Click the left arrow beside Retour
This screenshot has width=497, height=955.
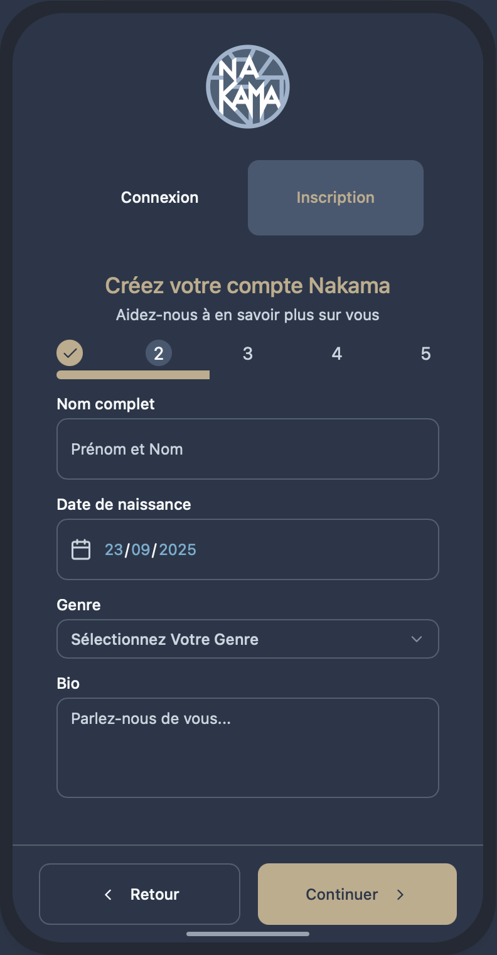(x=109, y=894)
